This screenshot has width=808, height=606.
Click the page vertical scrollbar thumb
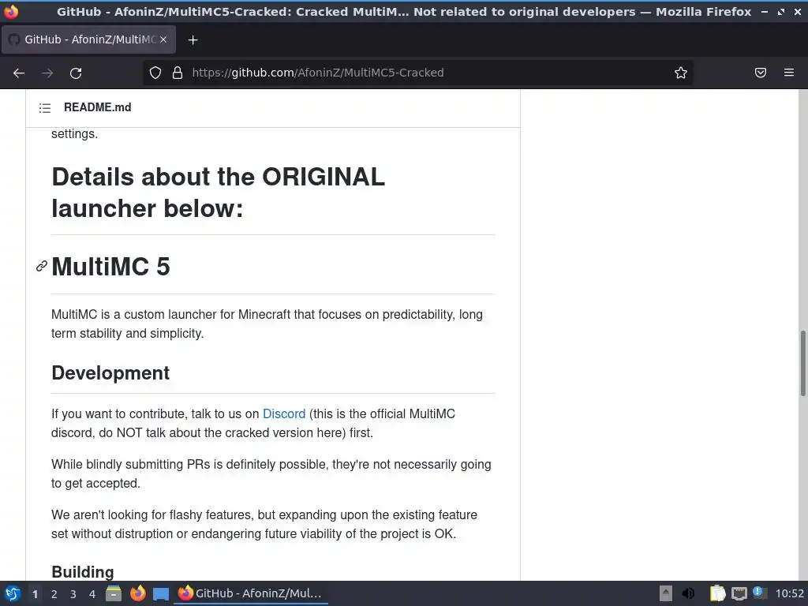click(802, 363)
